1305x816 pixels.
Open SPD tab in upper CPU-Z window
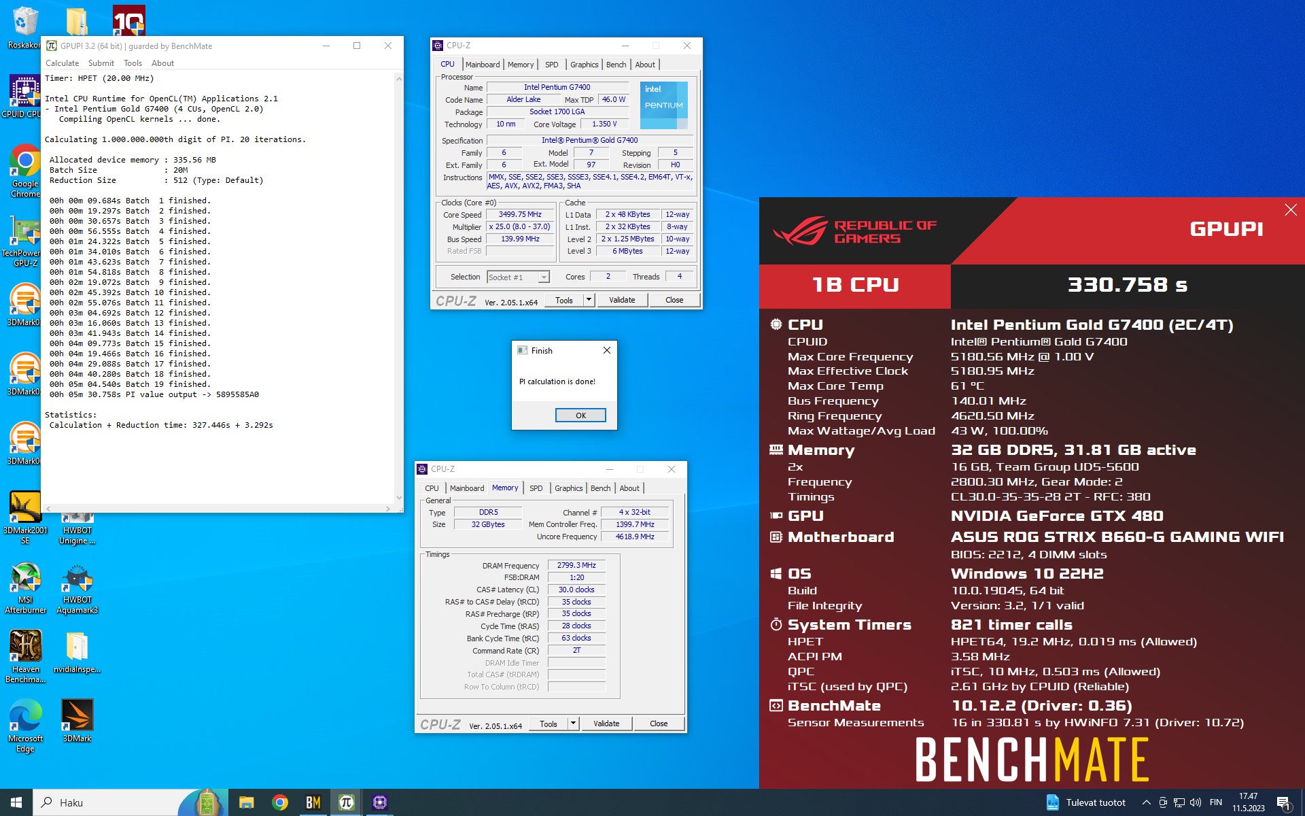click(552, 65)
